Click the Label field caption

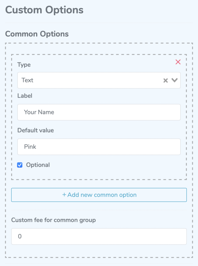click(25, 96)
